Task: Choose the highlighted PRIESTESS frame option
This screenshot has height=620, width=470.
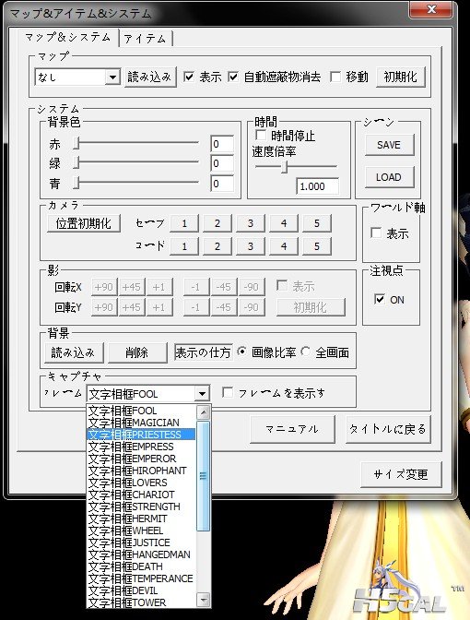Action: point(141,435)
